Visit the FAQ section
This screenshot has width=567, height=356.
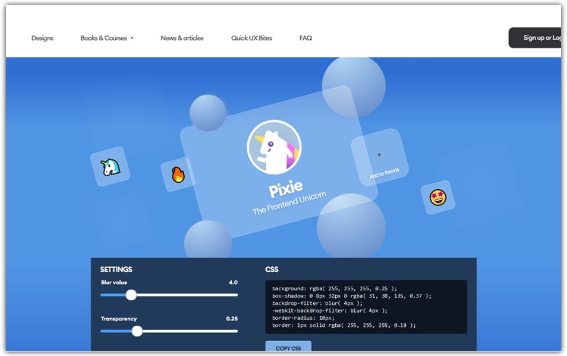pyautogui.click(x=305, y=38)
